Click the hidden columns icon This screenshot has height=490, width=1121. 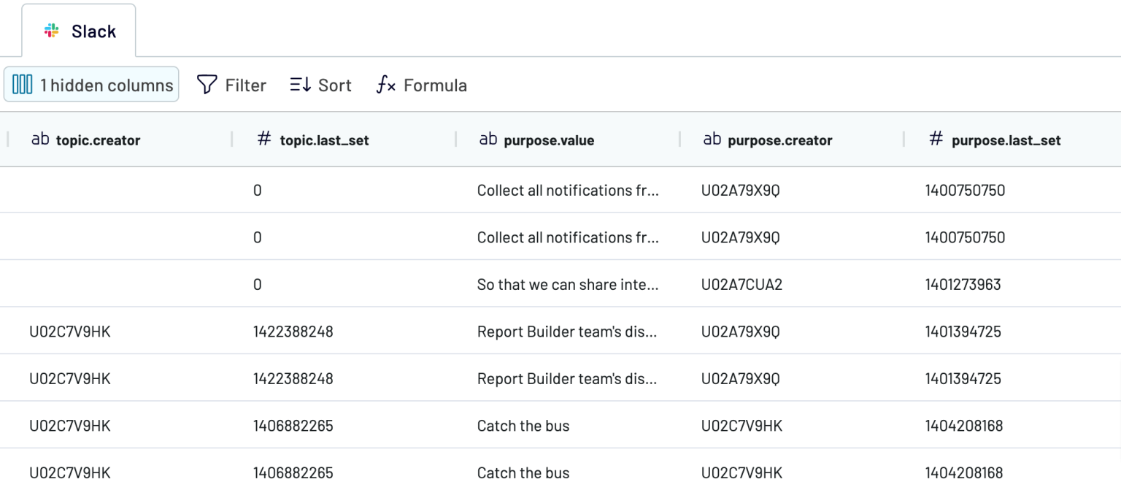pos(23,85)
